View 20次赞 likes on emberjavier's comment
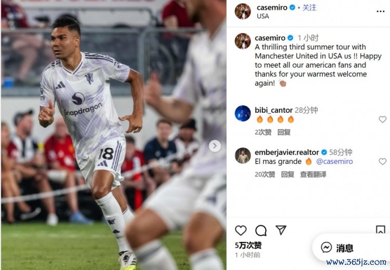The width and height of the screenshot is (390, 270). [265, 174]
